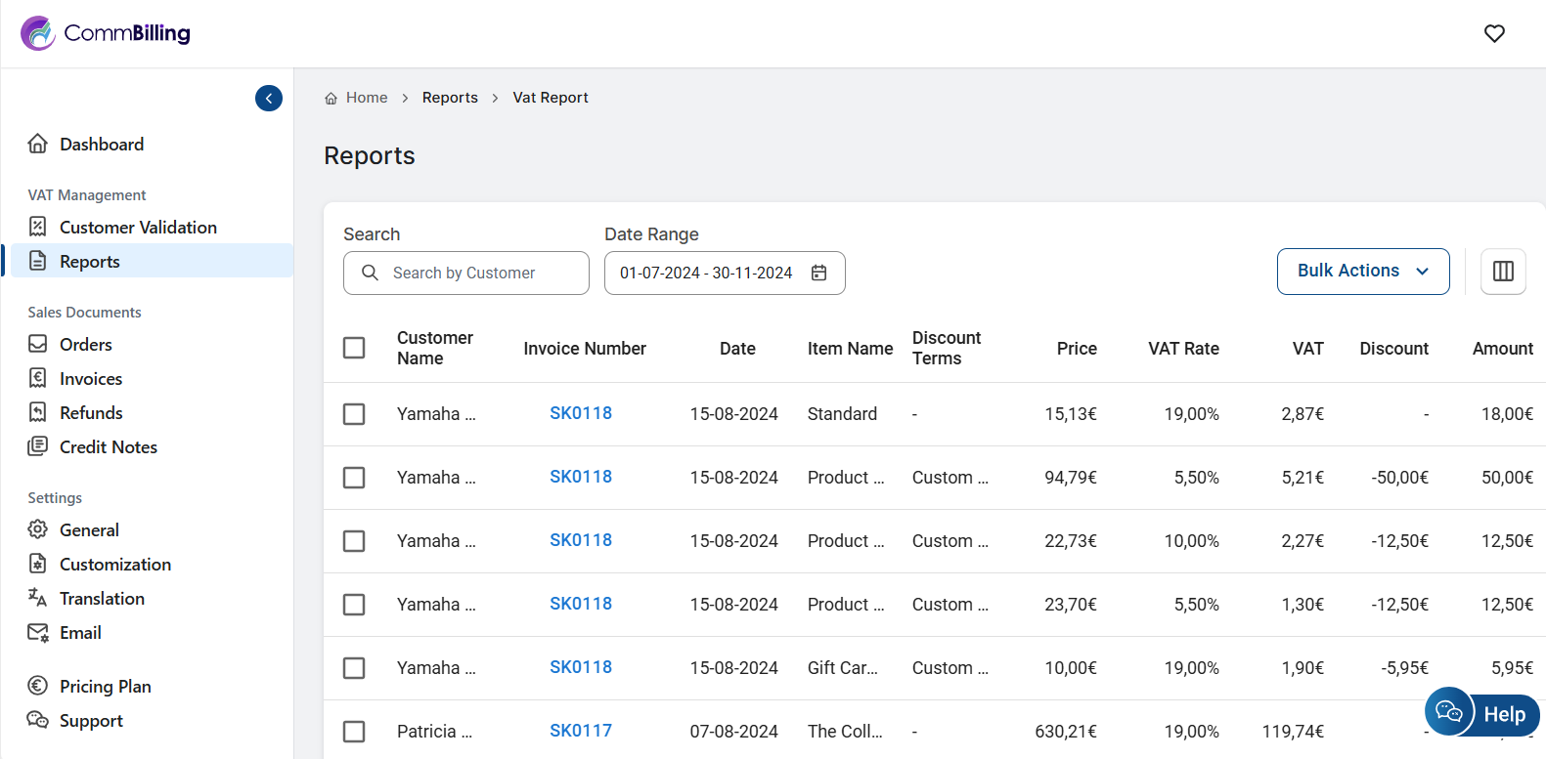The height and width of the screenshot is (759, 1546).
Task: Go to Credit Notes in the sidebar
Action: 108,447
